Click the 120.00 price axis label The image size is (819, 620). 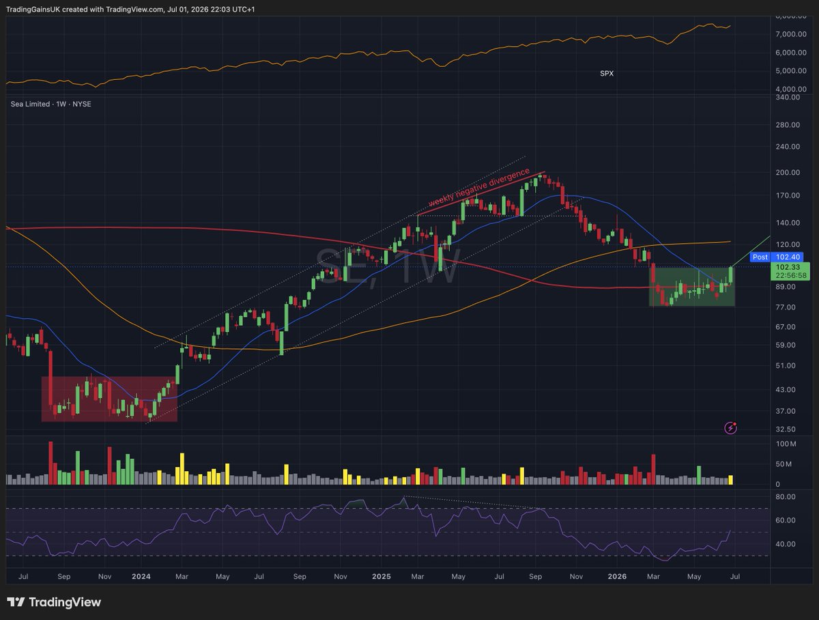(x=788, y=244)
